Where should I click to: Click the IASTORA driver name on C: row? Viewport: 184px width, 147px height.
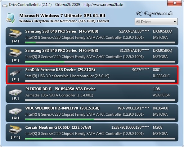pyautogui.click(x=160, y=38)
